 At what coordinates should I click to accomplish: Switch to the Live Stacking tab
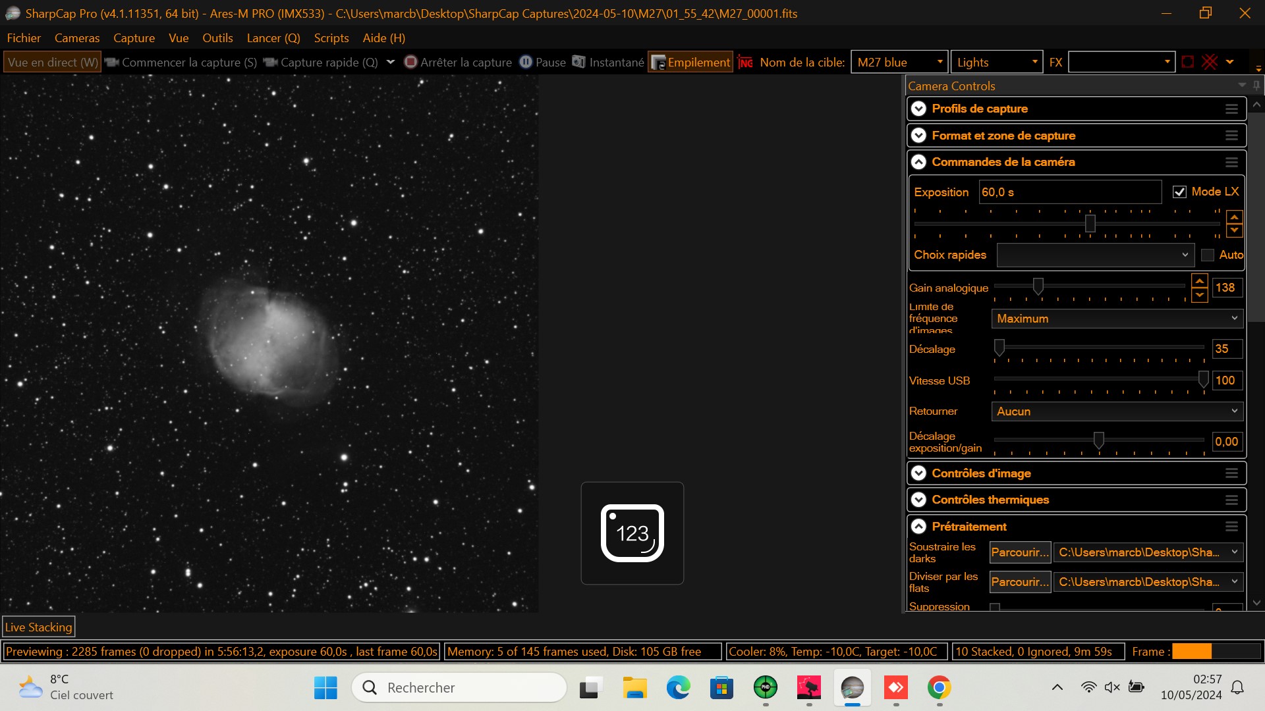[38, 627]
